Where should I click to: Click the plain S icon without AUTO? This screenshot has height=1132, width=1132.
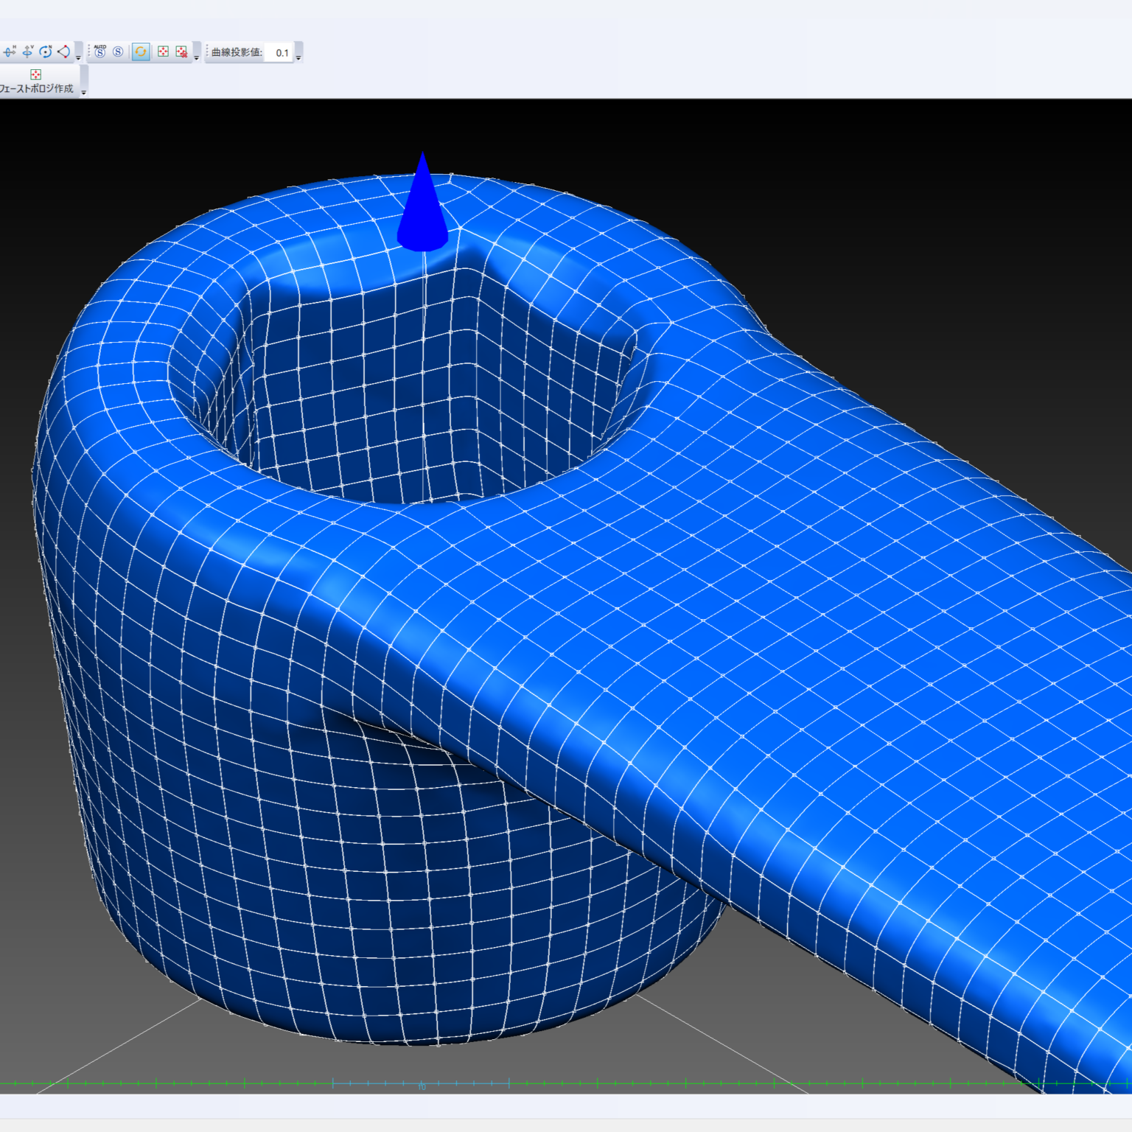(x=118, y=52)
